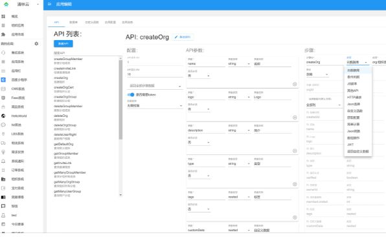Click the 订单系统 icon in sidebar

tap(3, 170)
